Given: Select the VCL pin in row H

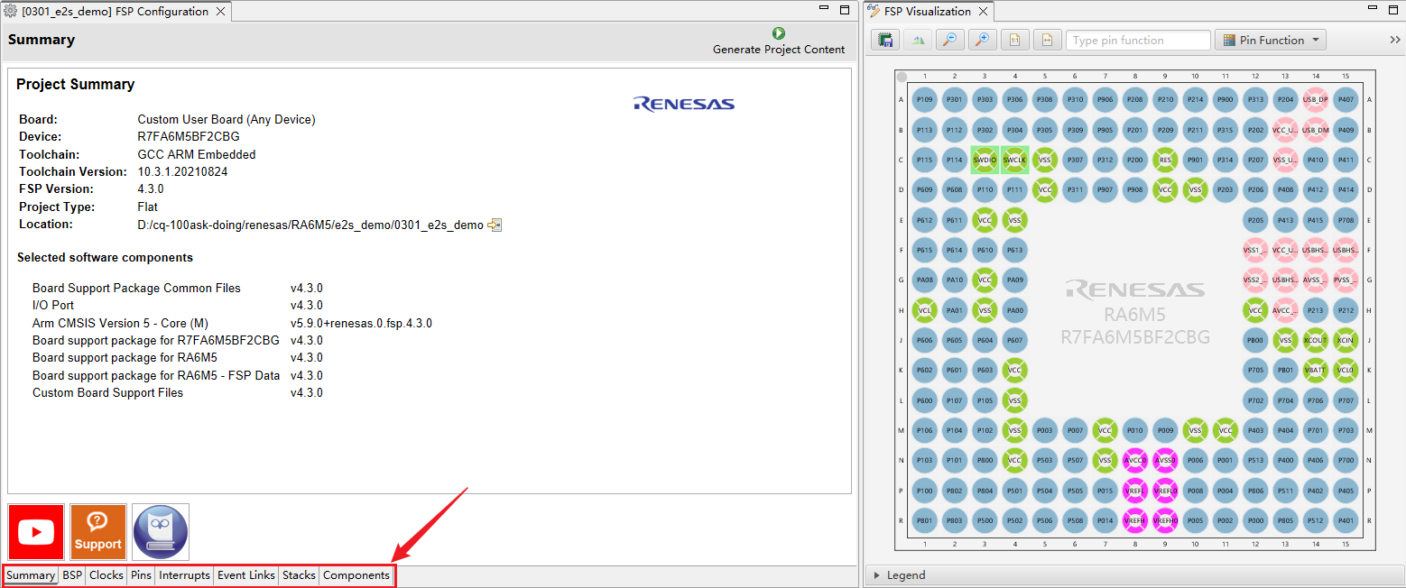Looking at the screenshot, I should point(924,310).
